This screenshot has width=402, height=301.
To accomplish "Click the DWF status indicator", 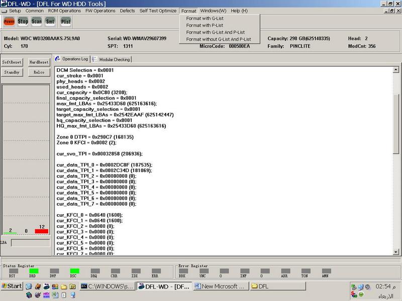I will click(54, 271).
